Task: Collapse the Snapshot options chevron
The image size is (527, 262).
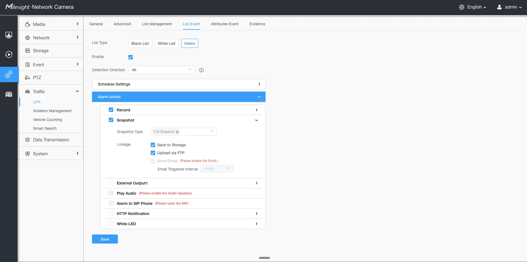Action: pyautogui.click(x=256, y=120)
